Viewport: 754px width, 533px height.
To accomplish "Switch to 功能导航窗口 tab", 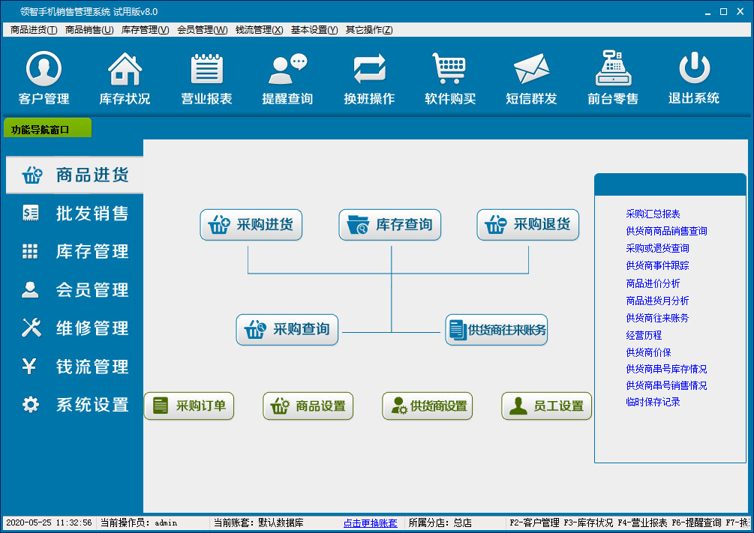I will 47,129.
